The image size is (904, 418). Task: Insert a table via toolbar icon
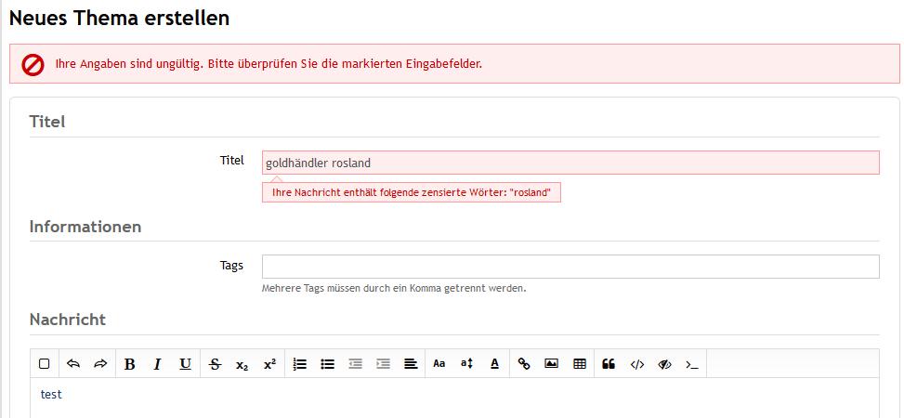(x=580, y=364)
